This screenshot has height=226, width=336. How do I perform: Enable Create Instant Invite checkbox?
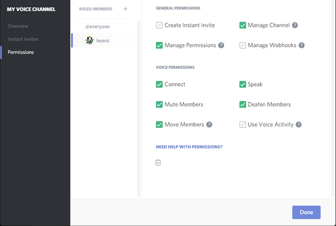click(x=159, y=25)
